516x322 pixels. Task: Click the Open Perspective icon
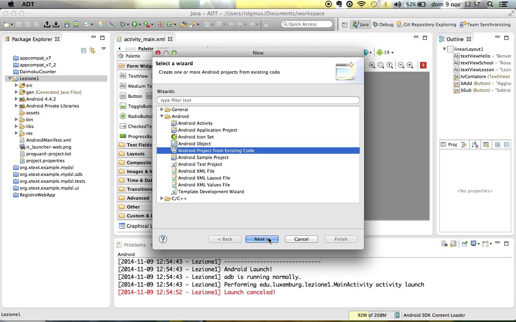pos(345,25)
